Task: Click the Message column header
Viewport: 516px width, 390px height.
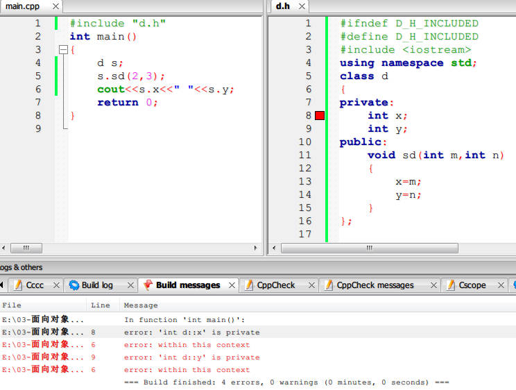Action: click(141, 305)
